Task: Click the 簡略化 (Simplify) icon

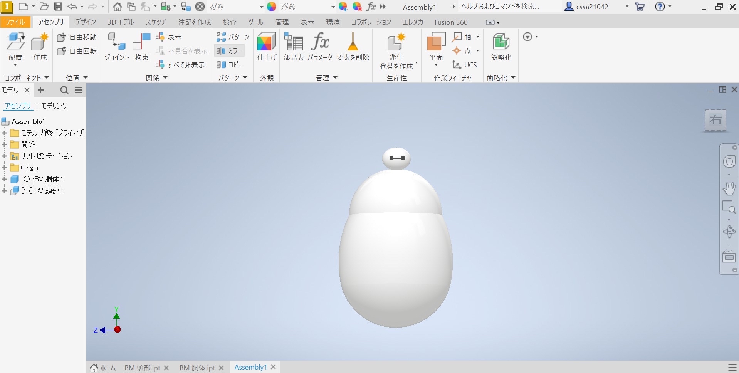Action: pyautogui.click(x=501, y=42)
